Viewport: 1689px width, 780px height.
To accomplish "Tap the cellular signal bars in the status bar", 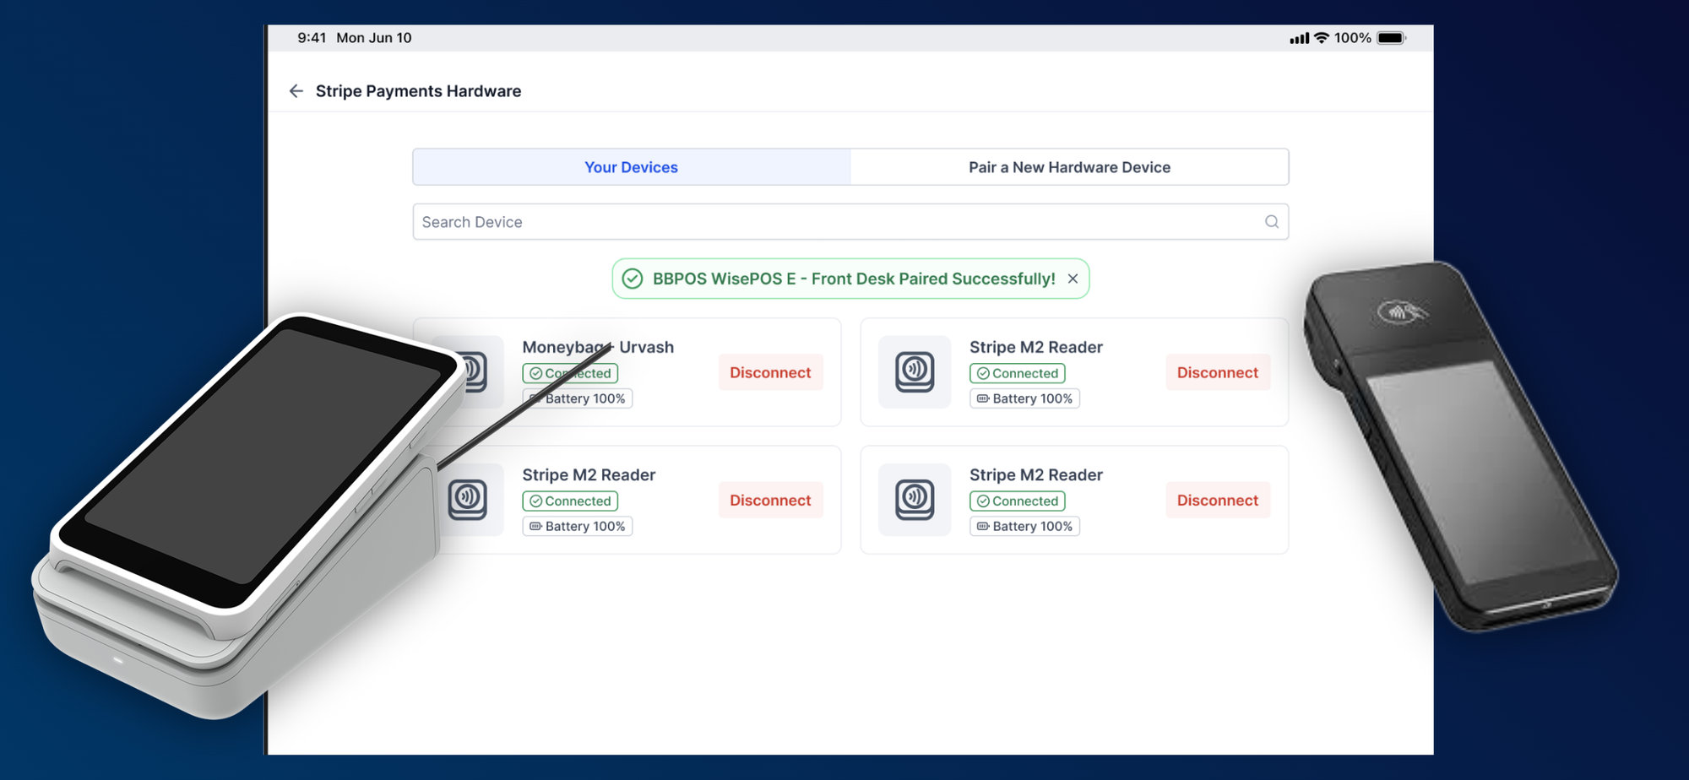I will [1299, 38].
